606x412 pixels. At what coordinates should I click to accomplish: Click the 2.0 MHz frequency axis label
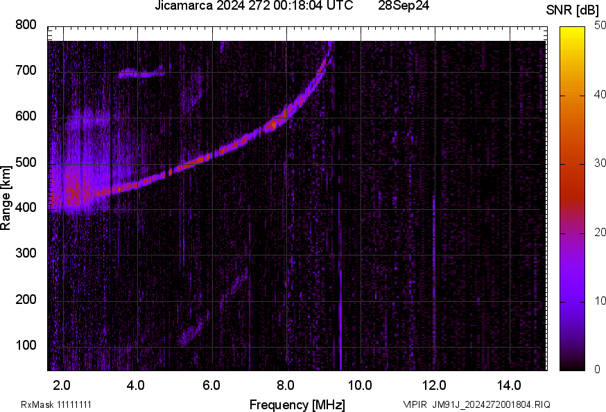(62, 385)
